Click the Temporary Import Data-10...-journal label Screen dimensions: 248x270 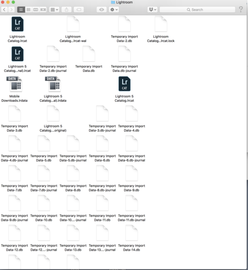[x=73, y=218]
